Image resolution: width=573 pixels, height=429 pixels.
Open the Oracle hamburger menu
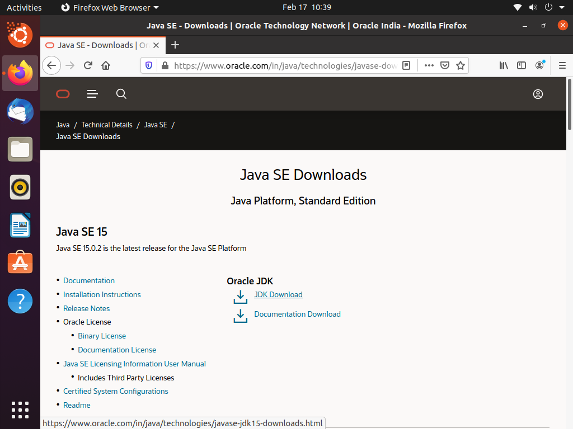tap(92, 94)
